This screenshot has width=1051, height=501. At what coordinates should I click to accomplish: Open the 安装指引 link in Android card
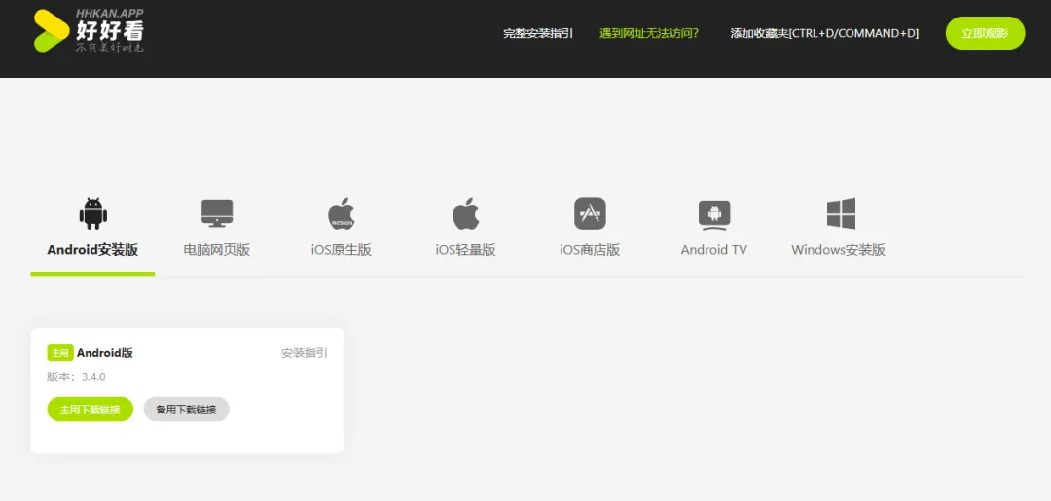305,353
